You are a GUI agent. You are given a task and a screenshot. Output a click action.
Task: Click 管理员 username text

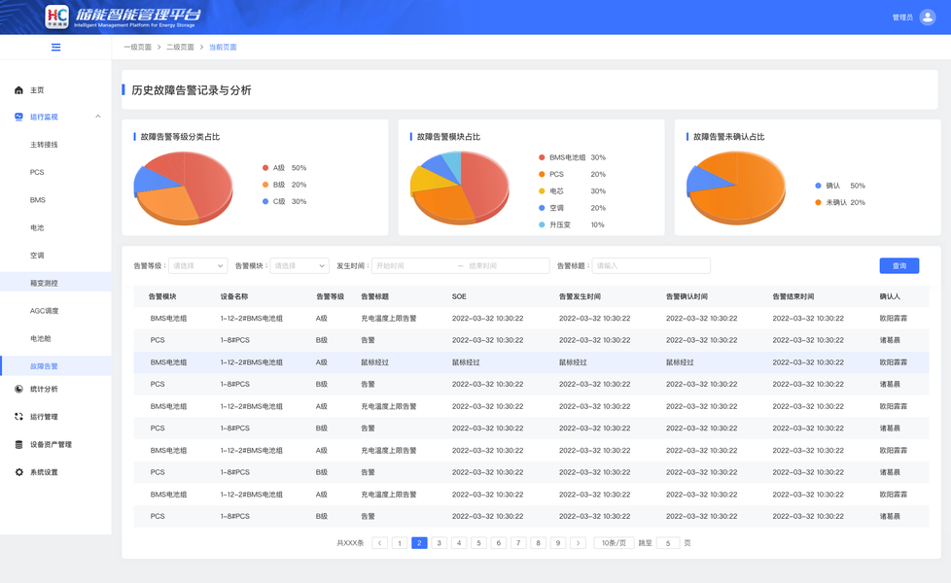click(x=902, y=17)
